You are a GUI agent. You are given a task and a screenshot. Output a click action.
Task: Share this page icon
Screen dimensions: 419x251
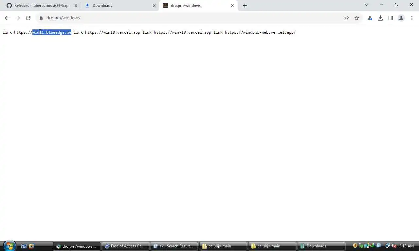tap(346, 18)
